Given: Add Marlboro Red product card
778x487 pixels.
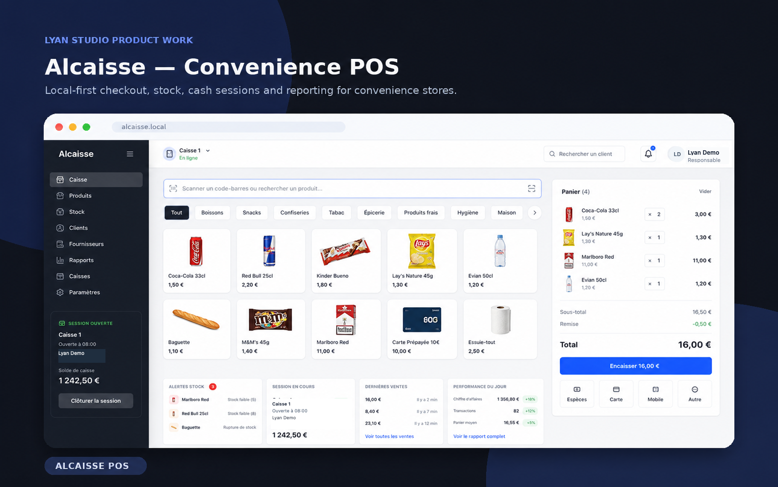Looking at the screenshot, I should 346,329.
